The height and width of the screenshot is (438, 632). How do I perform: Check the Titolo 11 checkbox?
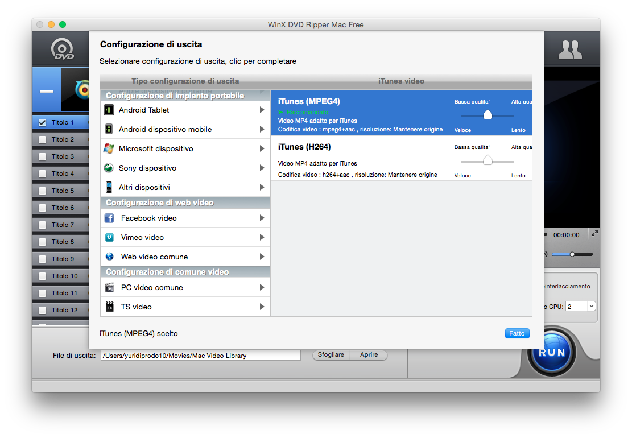click(x=42, y=293)
